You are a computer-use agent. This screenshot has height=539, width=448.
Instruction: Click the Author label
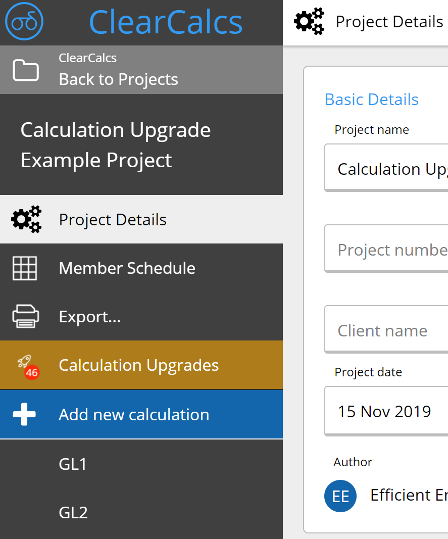point(353,462)
